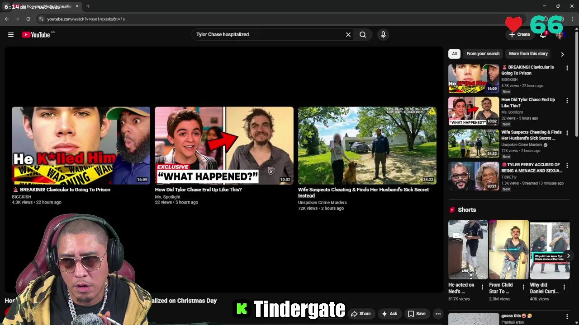Save the video to a playlist
Screen dimensions: 579x325
[x=417, y=314]
